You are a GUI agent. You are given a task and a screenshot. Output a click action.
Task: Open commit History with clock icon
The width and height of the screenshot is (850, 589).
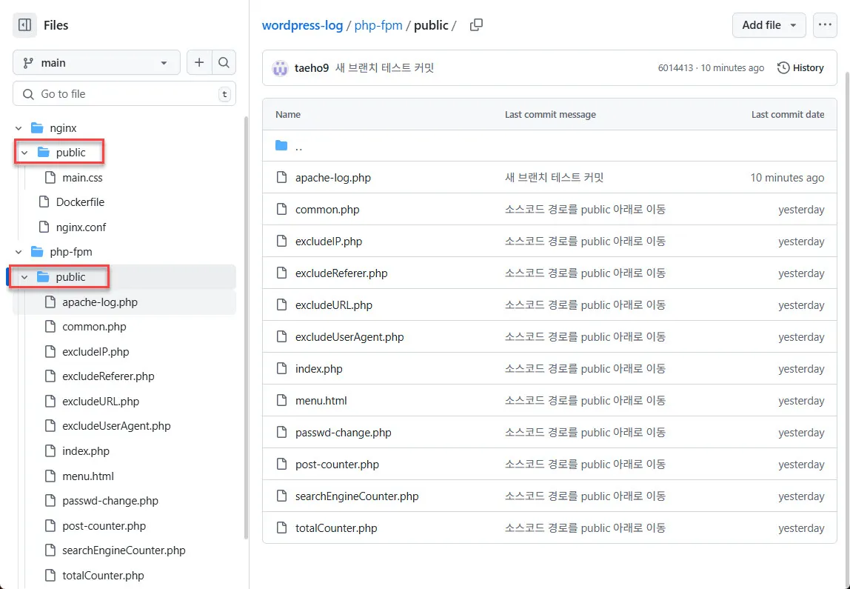pos(800,68)
